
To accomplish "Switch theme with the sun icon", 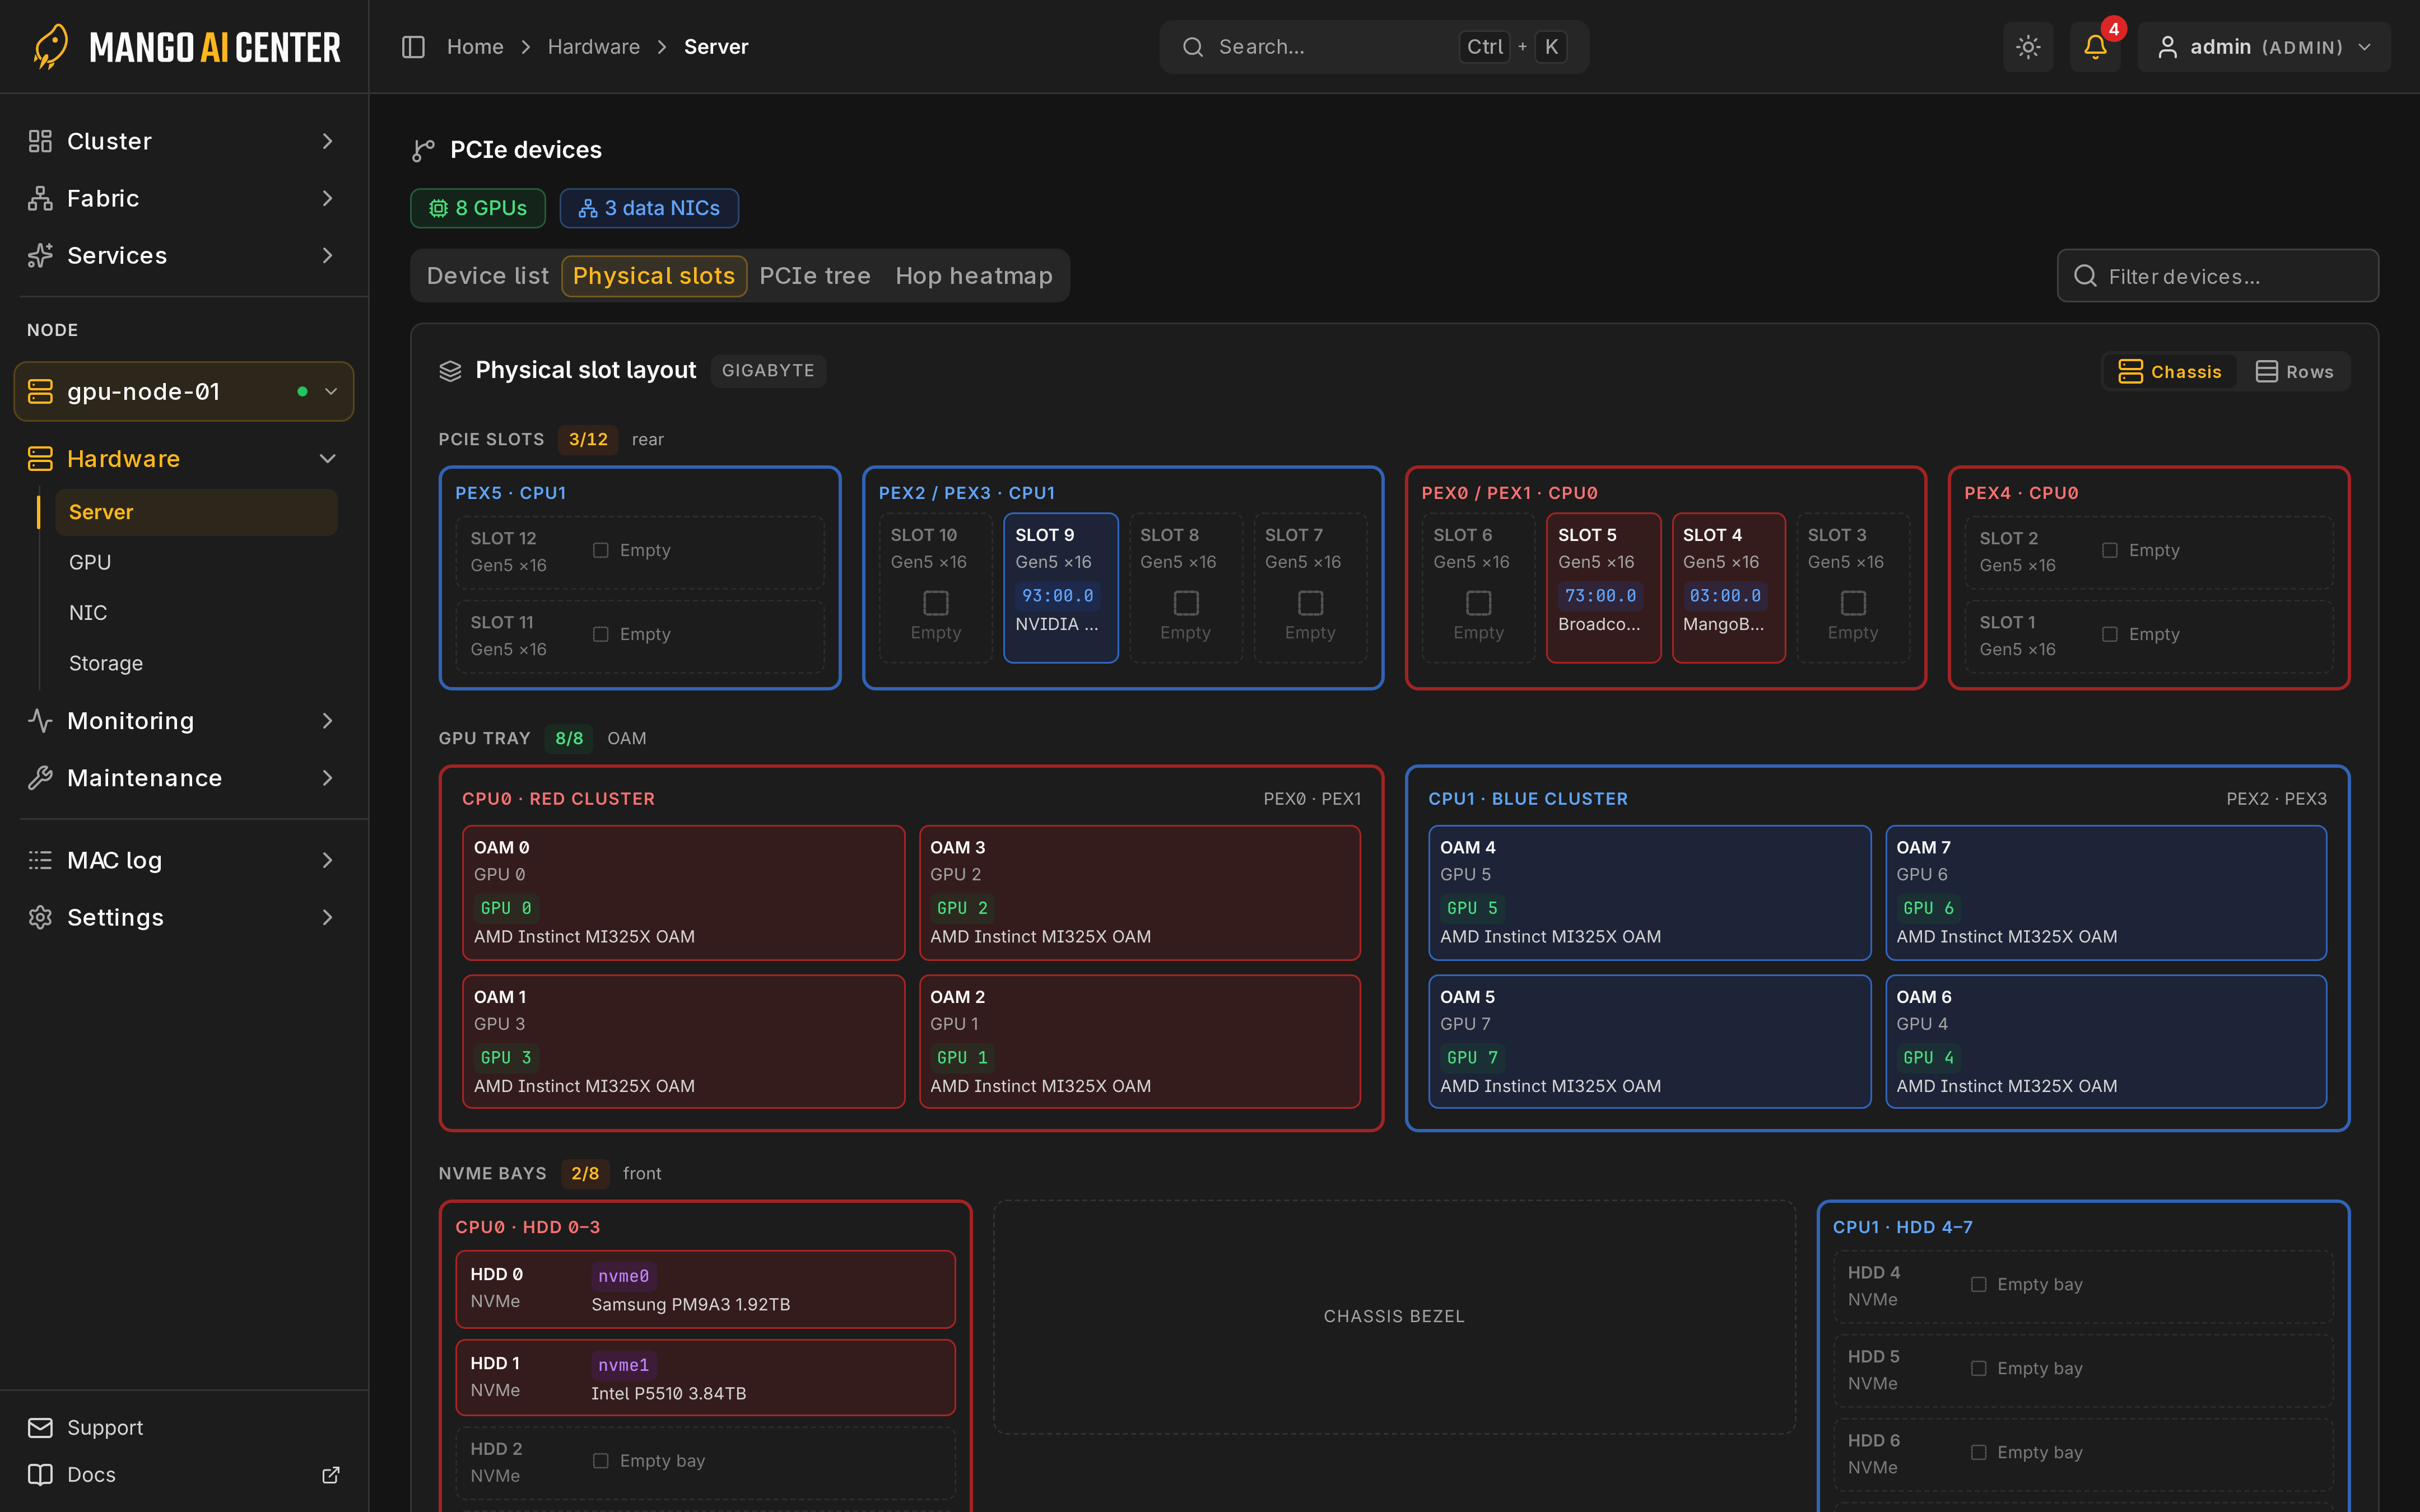I will click(2028, 47).
